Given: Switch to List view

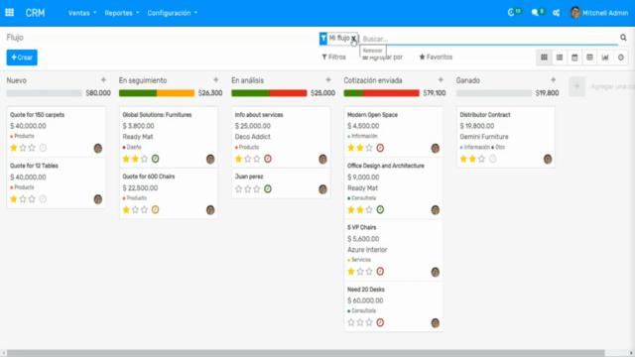Looking at the screenshot, I should [x=560, y=58].
